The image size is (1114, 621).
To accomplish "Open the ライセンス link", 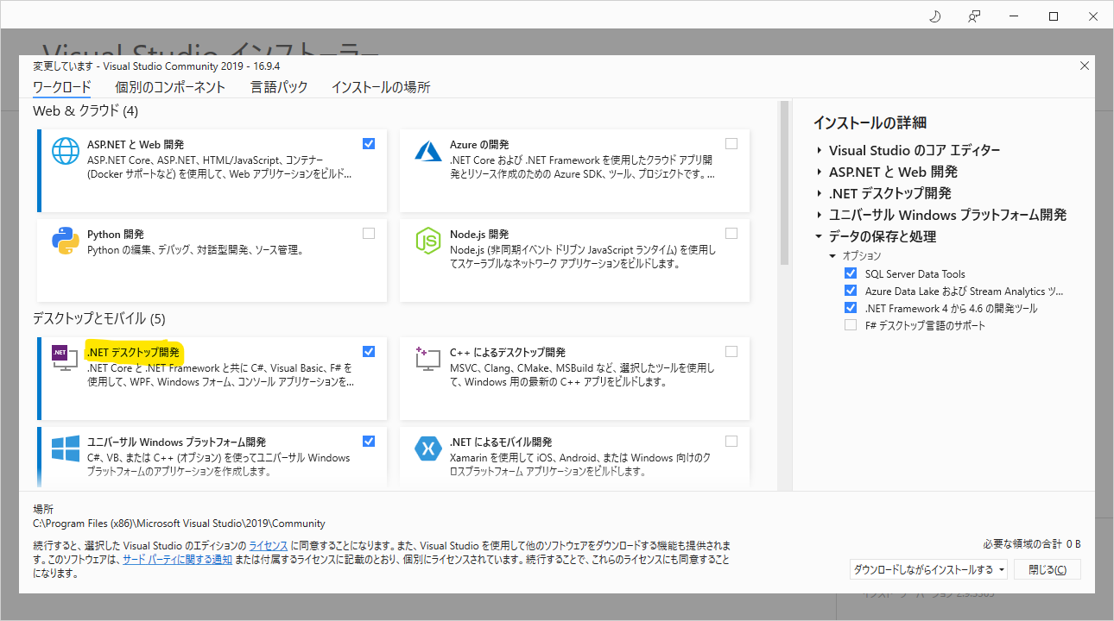I will pos(269,546).
